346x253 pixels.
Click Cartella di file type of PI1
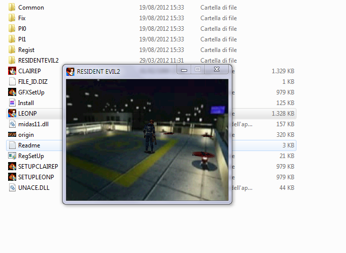click(219, 39)
